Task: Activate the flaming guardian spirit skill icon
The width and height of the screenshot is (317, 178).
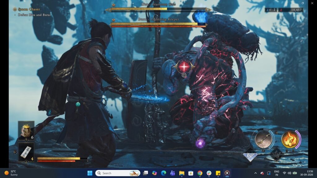Action: (290, 139)
